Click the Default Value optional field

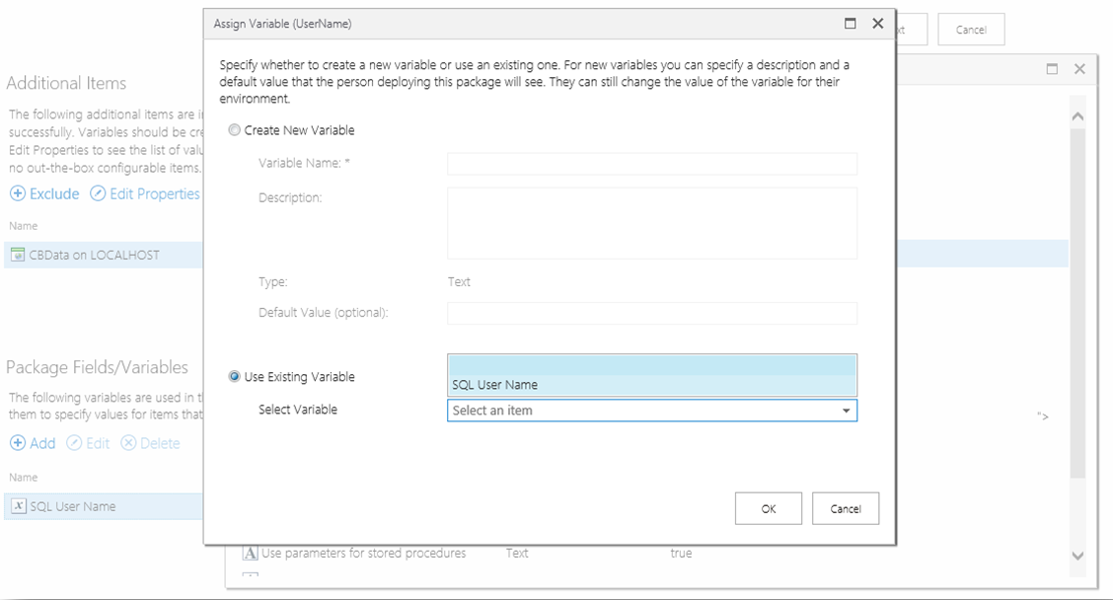(x=651, y=313)
